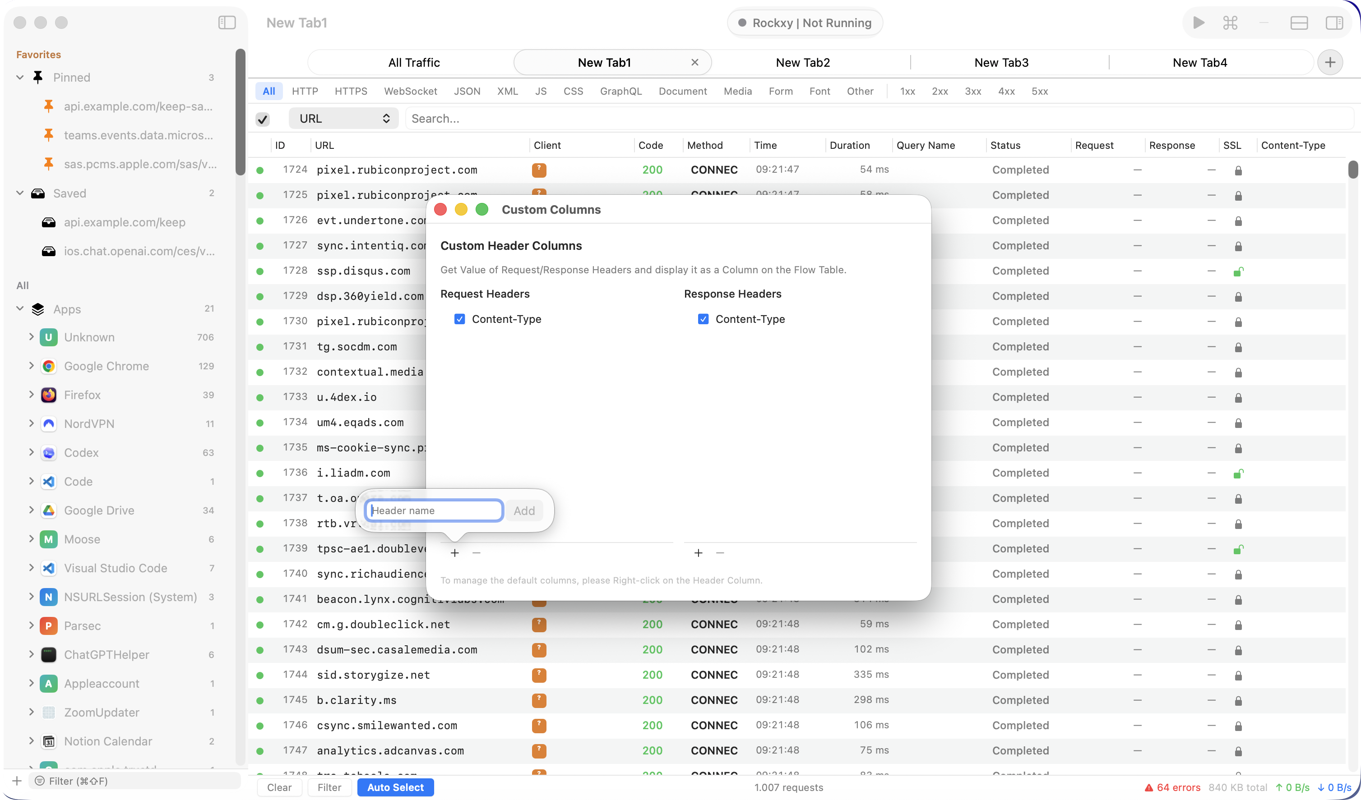Select the Parsec app icon

click(x=49, y=626)
